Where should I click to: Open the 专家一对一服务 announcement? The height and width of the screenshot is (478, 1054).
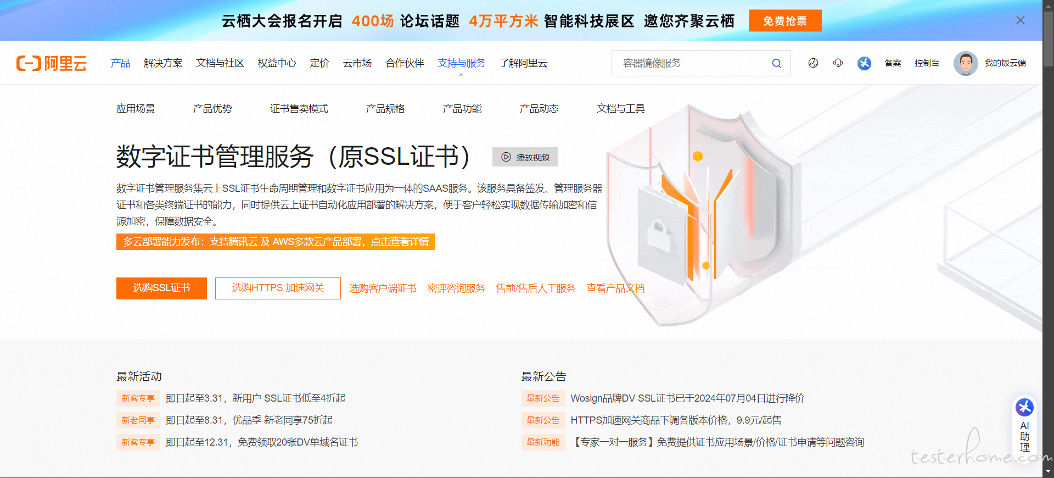point(717,442)
